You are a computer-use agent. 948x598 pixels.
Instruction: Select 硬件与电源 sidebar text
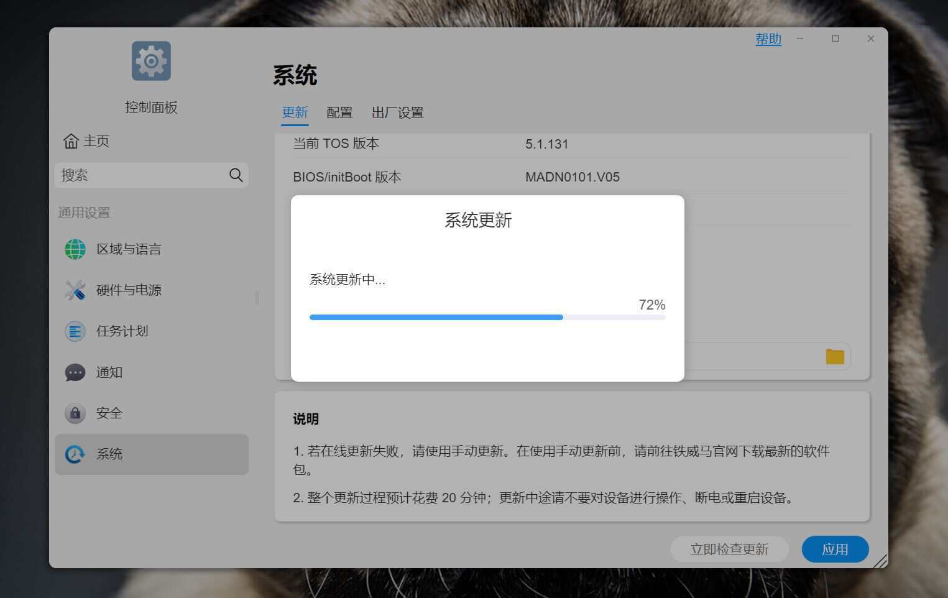click(x=129, y=290)
